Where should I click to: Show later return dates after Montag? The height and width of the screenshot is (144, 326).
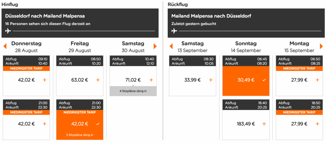tap(321, 46)
